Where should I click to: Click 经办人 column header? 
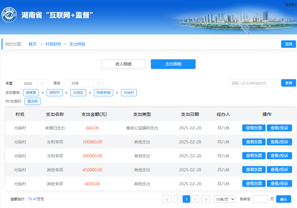click(223, 114)
